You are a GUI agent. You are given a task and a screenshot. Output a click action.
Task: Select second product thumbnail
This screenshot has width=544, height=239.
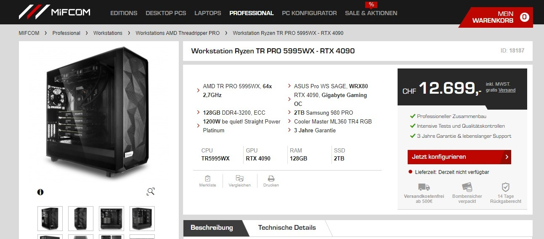pos(81,218)
